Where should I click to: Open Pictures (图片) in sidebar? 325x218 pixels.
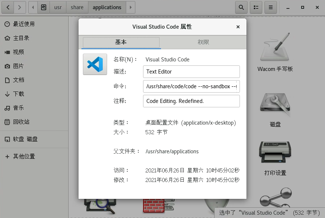tap(34, 66)
